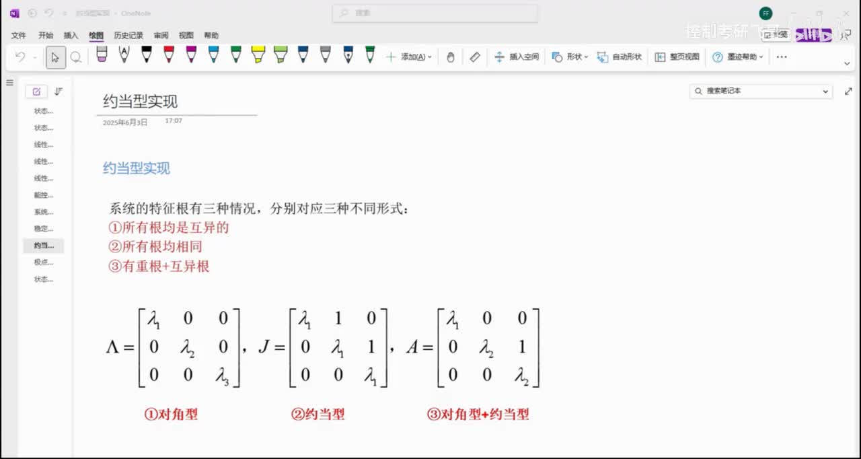Image resolution: width=861 pixels, height=459 pixels.
Task: Open the 能控... page
Action: [x=44, y=195]
